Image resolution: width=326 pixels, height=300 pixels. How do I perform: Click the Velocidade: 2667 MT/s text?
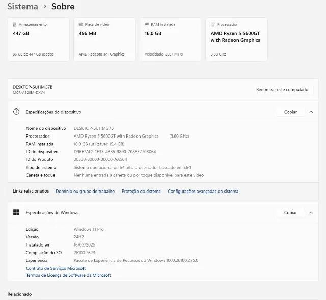point(164,54)
